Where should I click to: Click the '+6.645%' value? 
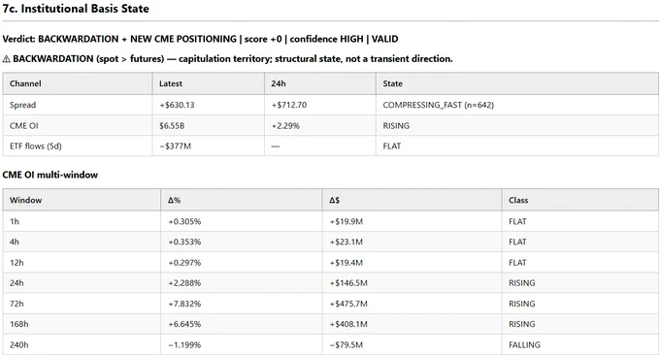(x=184, y=324)
